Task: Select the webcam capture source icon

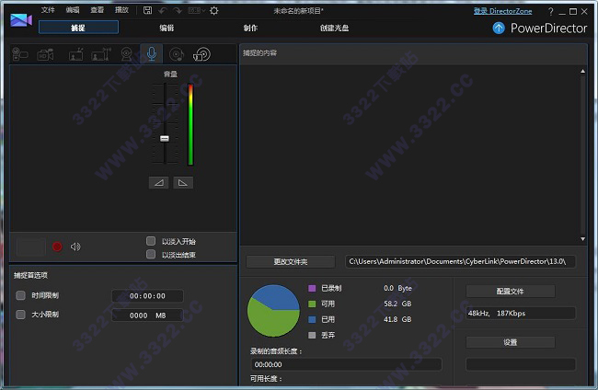Action: [x=127, y=54]
